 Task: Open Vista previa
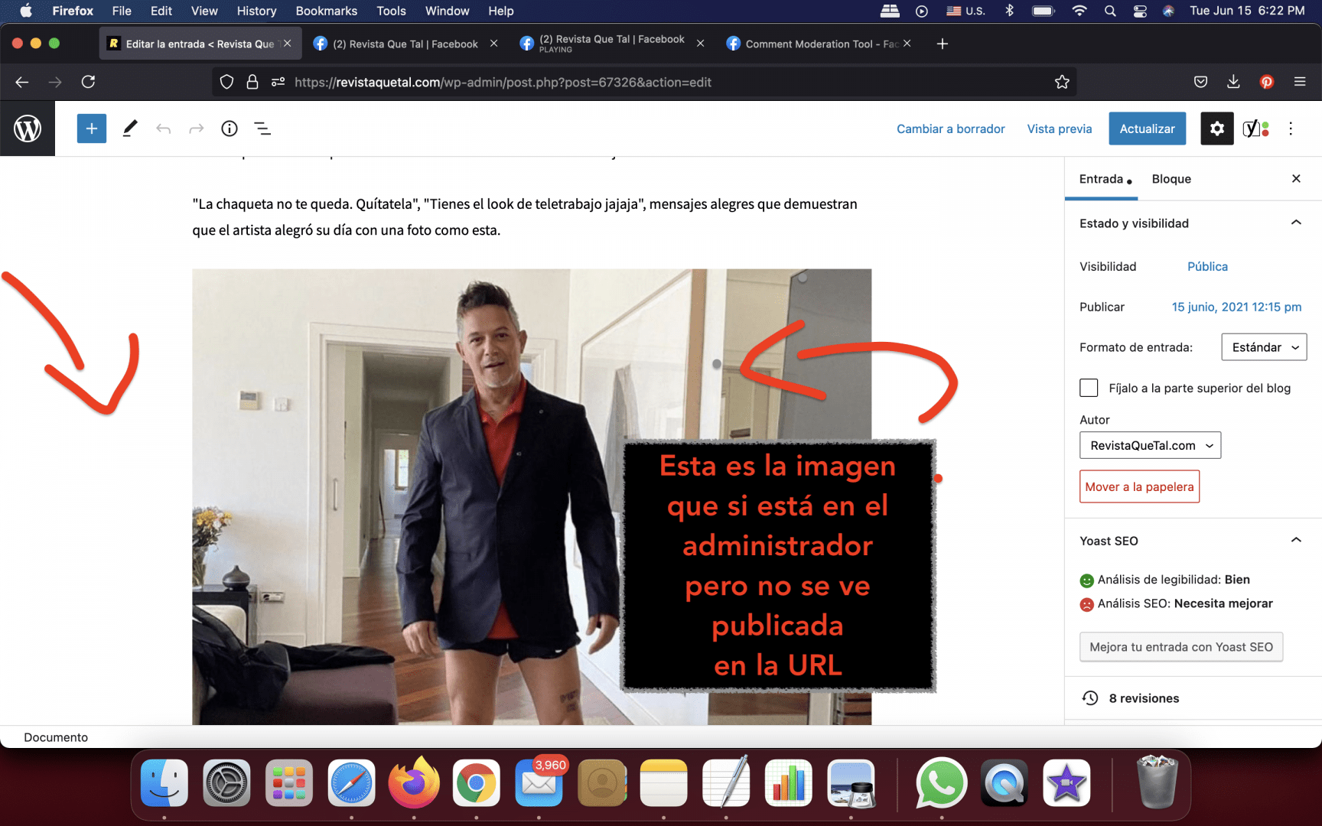click(1059, 128)
